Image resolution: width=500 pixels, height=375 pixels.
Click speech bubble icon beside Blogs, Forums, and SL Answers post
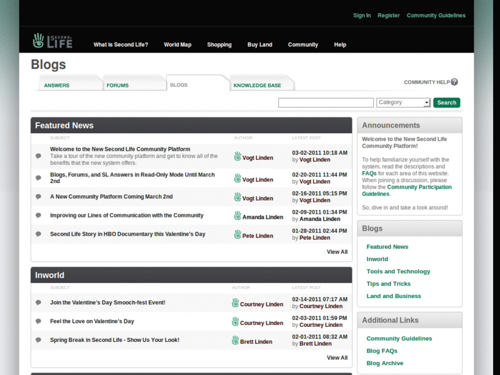click(x=38, y=178)
